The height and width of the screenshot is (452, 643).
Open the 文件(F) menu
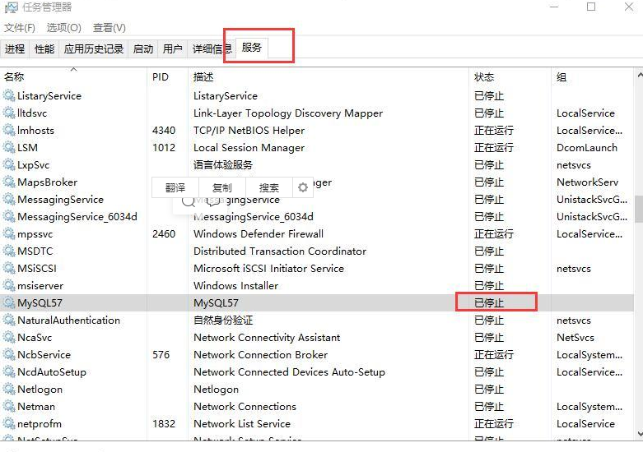click(x=20, y=28)
